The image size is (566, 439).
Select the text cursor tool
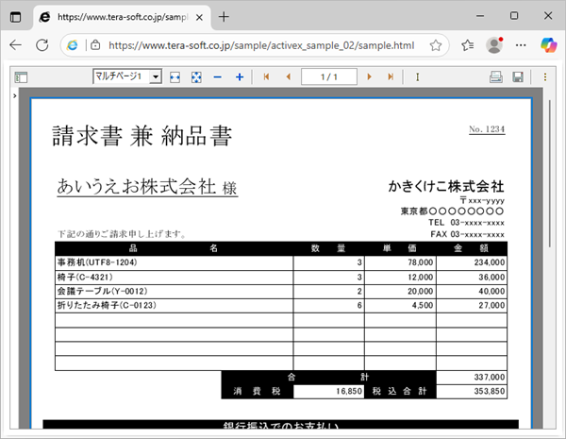(x=417, y=77)
